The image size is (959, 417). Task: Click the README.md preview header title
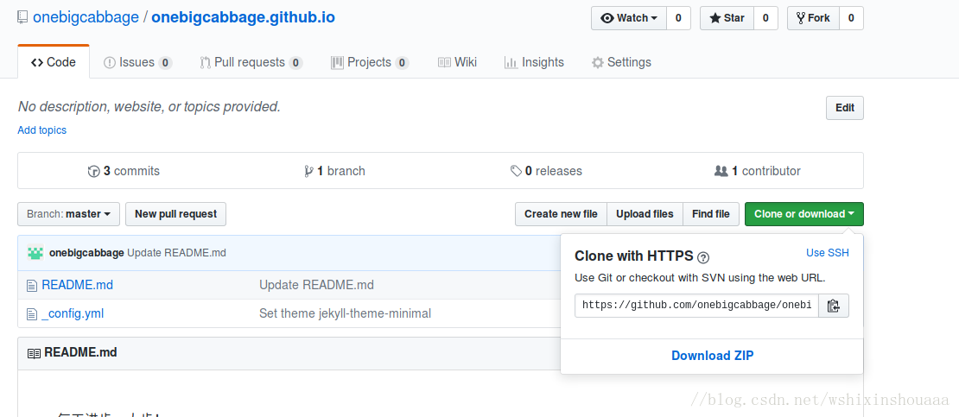point(80,353)
